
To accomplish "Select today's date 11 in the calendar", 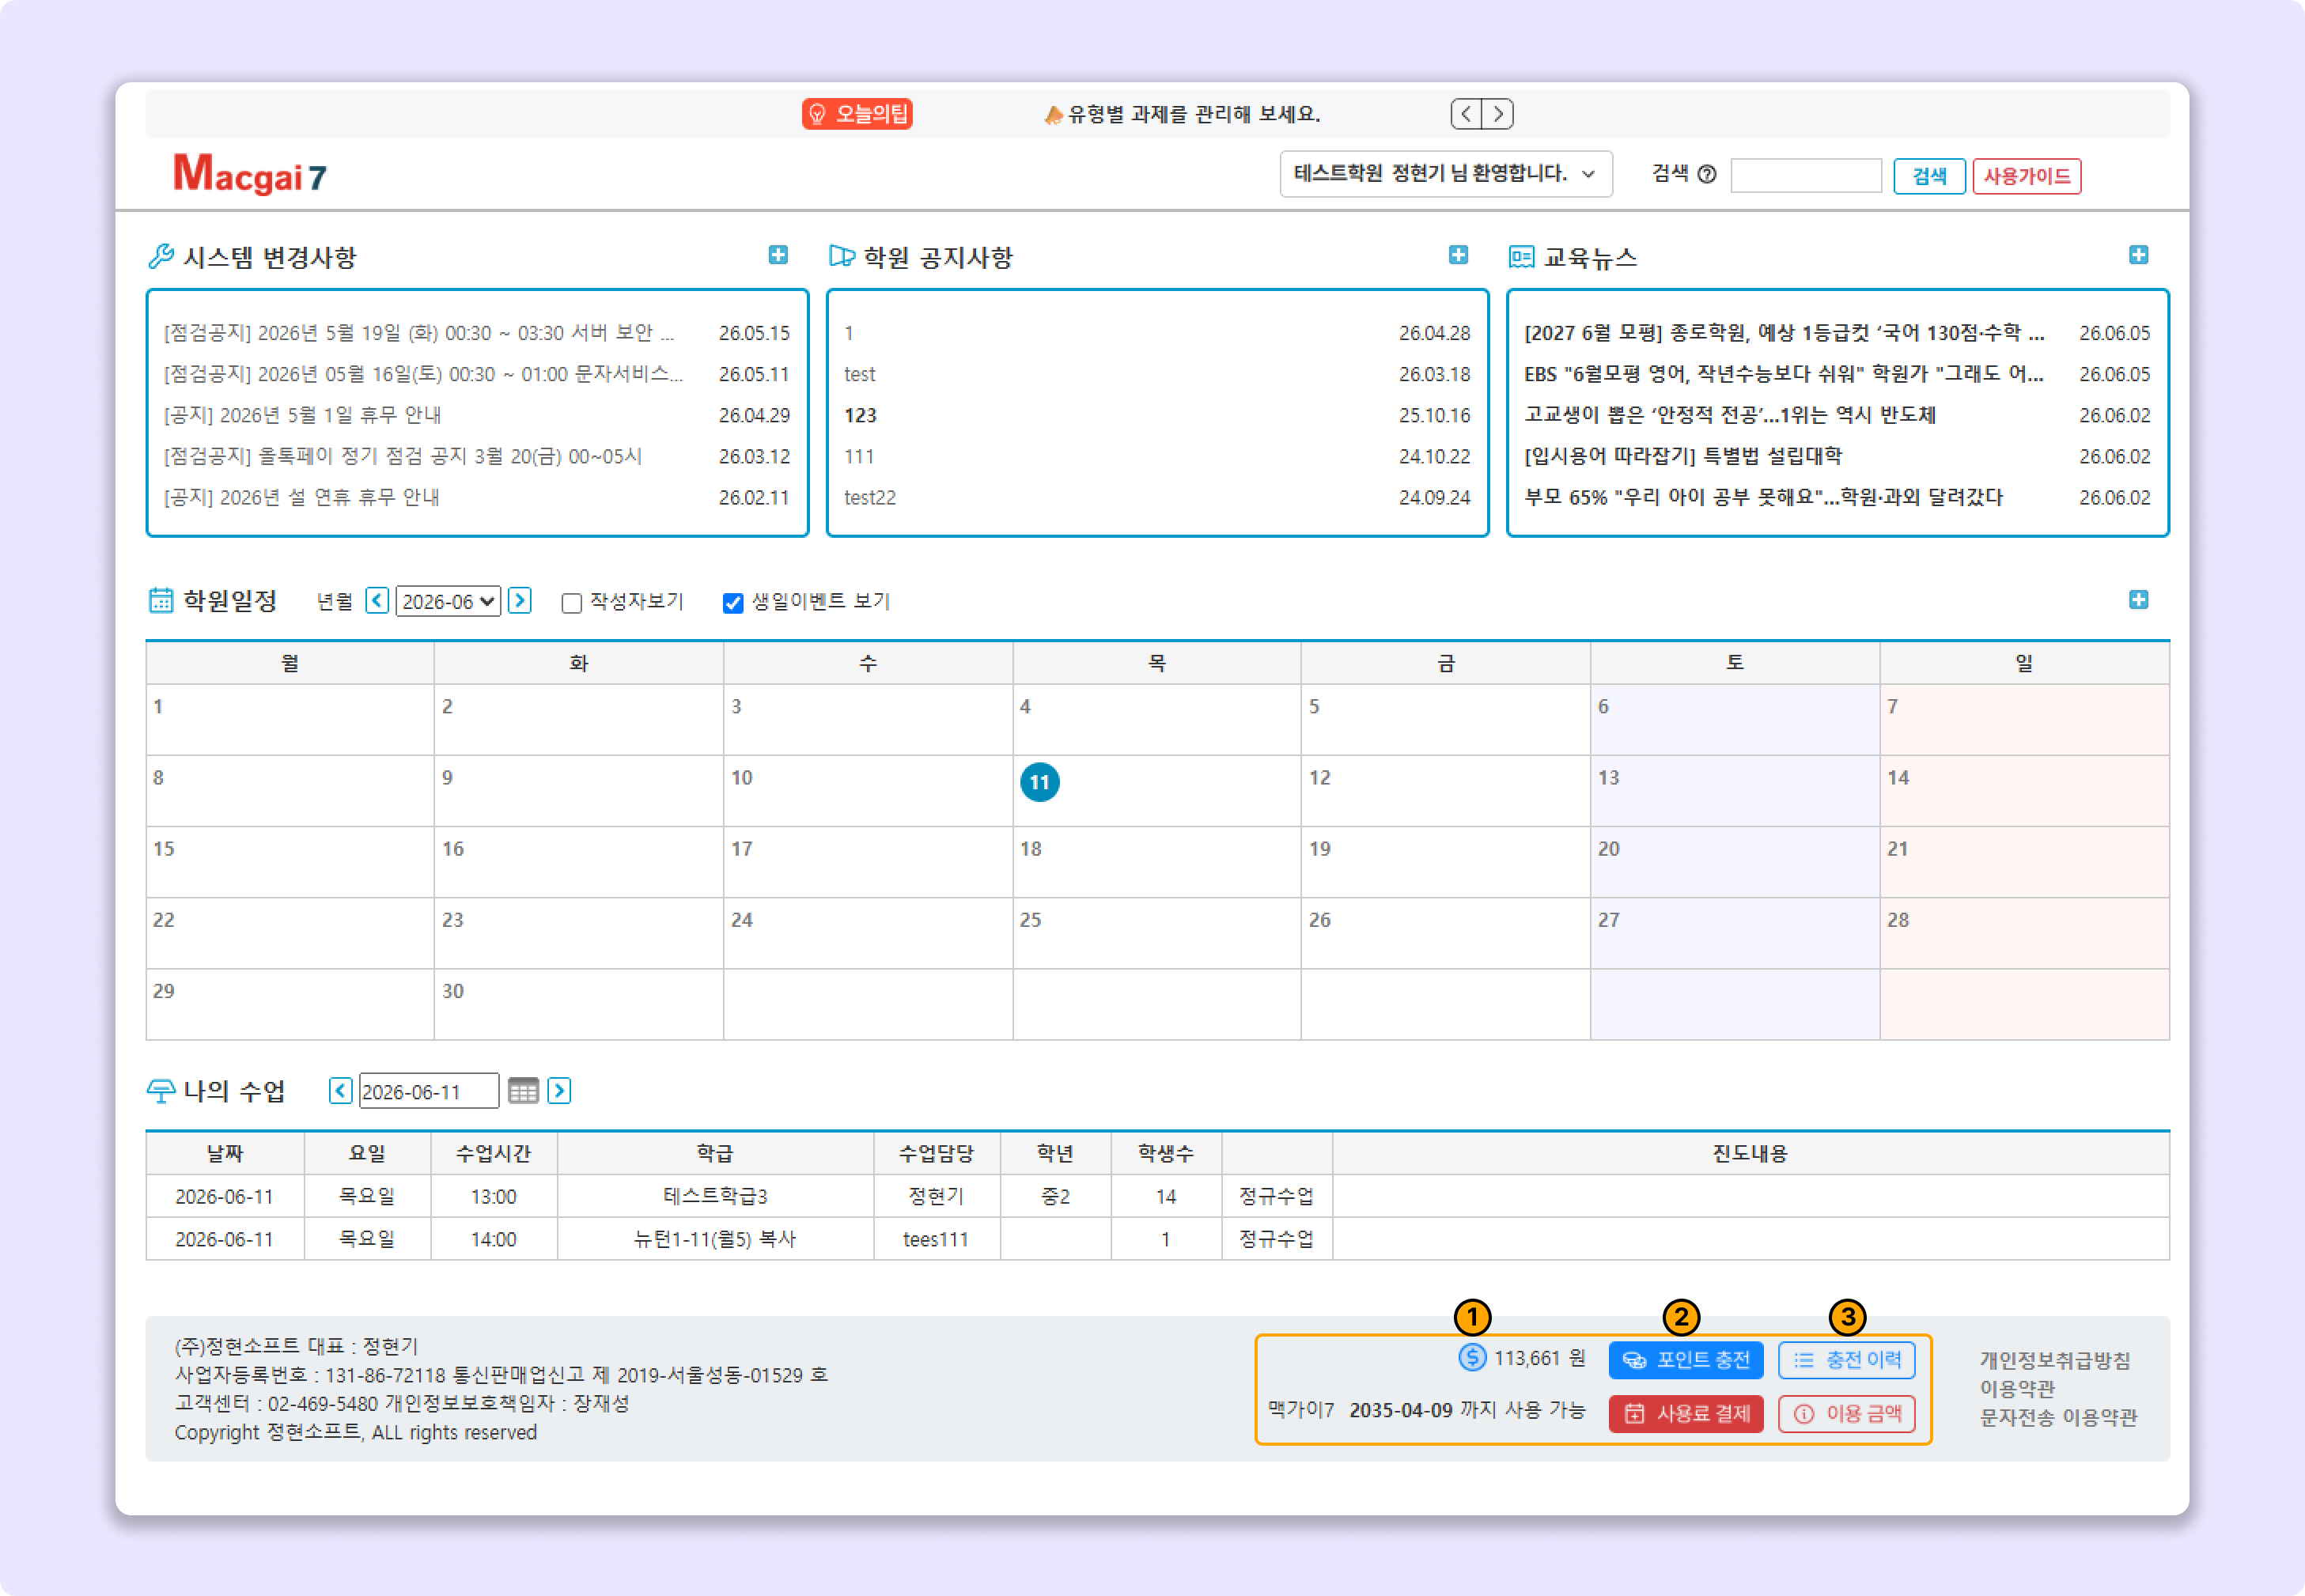I will [x=1040, y=782].
